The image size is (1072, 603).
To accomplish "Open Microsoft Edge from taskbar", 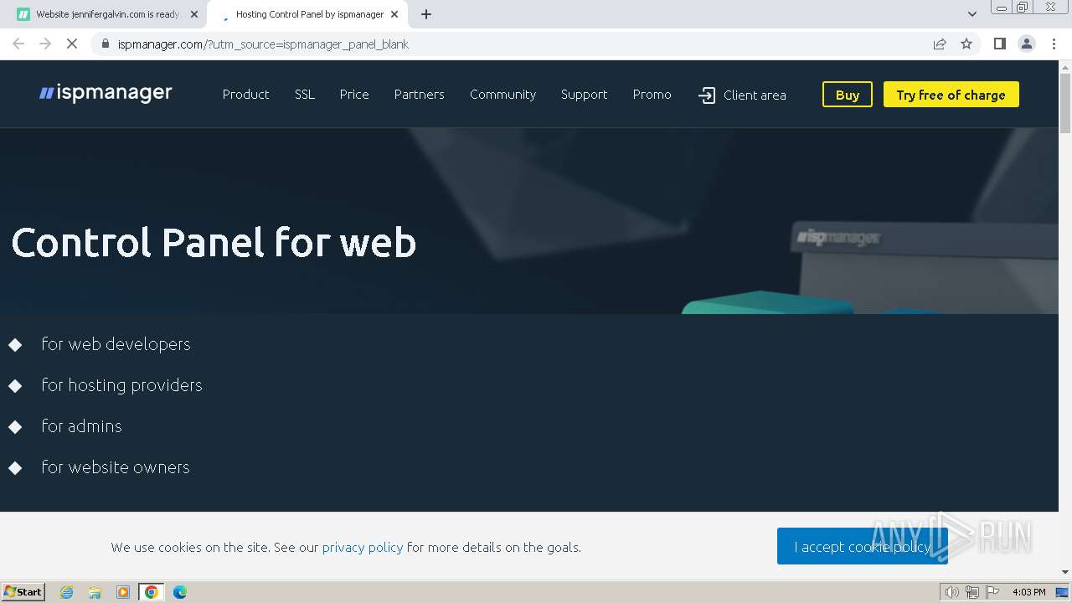I will (x=180, y=592).
